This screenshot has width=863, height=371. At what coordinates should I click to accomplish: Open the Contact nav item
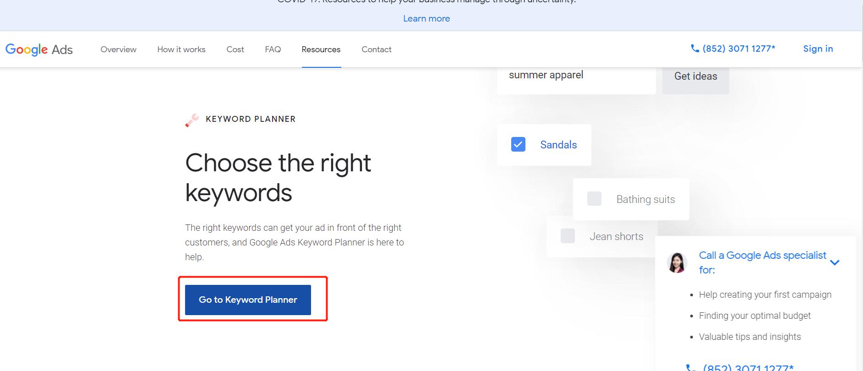click(x=377, y=49)
